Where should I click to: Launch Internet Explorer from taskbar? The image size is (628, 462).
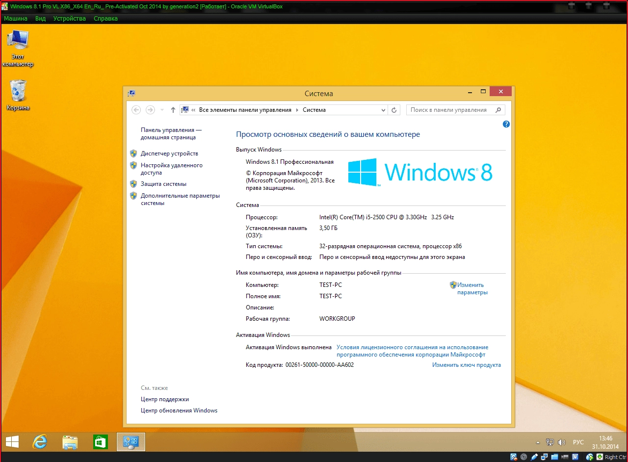click(x=40, y=442)
